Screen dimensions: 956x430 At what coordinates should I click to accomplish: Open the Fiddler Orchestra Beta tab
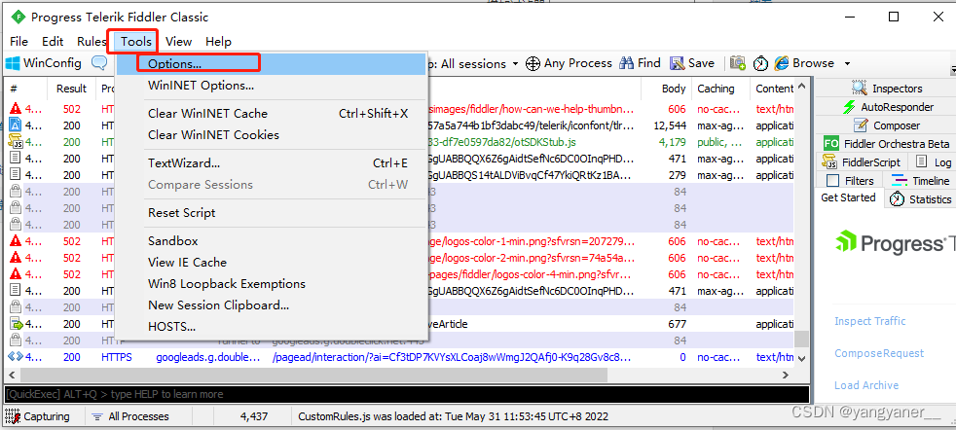[886, 144]
